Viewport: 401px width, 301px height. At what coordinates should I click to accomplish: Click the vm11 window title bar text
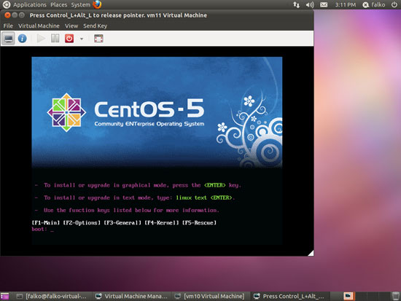pos(118,15)
